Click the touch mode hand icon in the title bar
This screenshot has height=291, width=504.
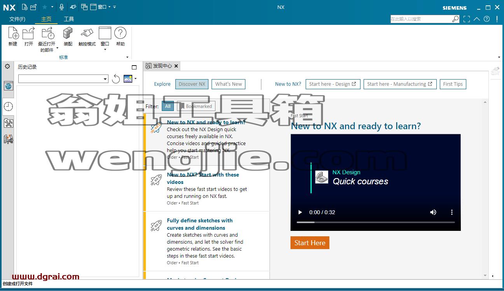click(x=73, y=7)
